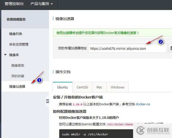Open 我的收藏 under 镜像库

18,76
